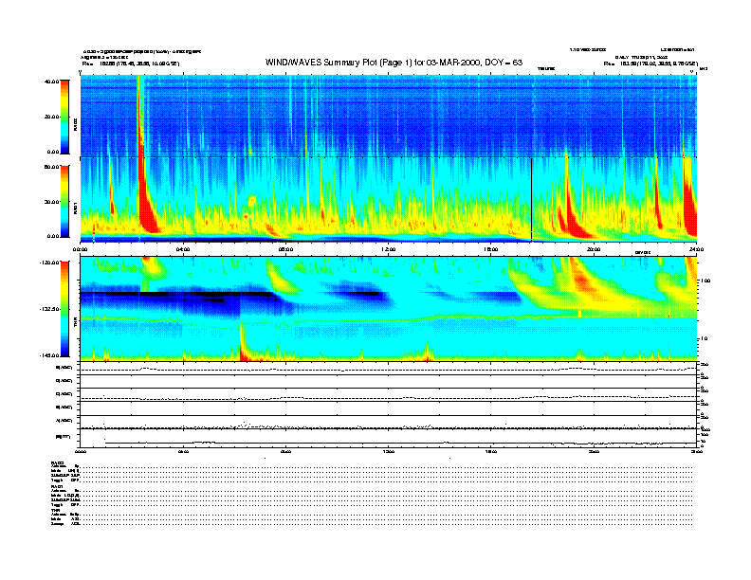Click the WIND/WAVES Summary Plot title
Image resolution: width=751 pixels, height=580 pixels.
tap(394, 63)
